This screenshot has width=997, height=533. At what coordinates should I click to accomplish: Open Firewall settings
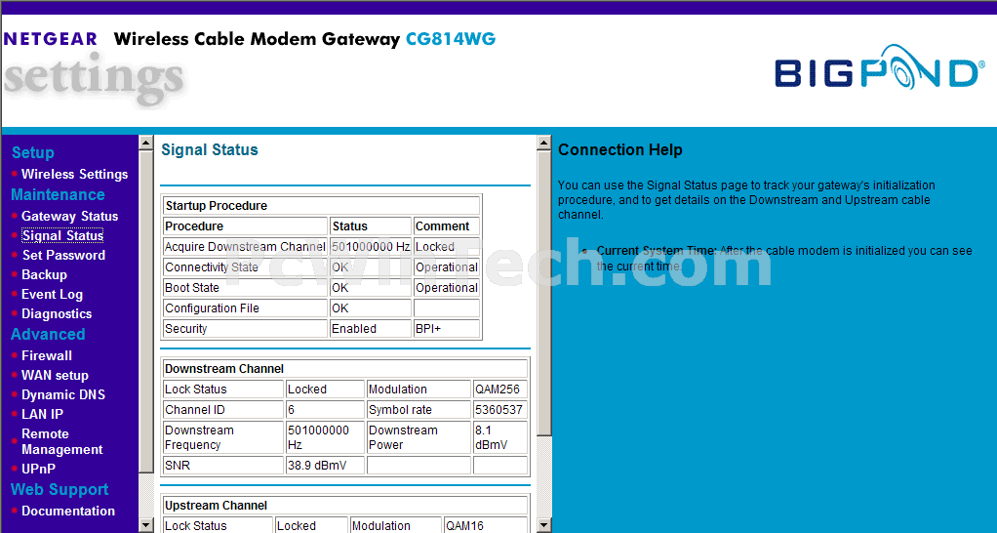(x=47, y=355)
